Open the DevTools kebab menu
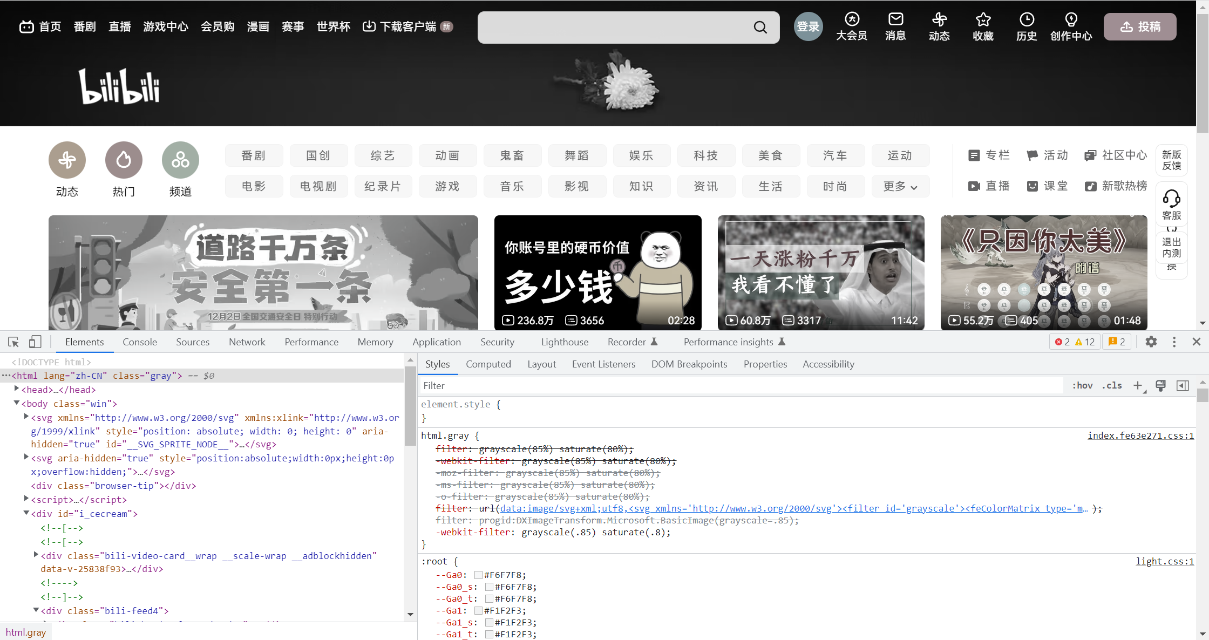 click(1174, 342)
